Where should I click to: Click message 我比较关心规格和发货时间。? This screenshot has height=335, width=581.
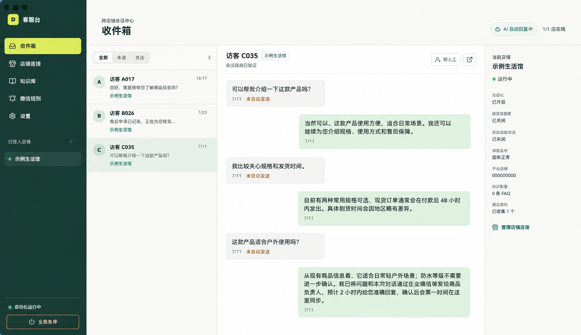tap(275, 170)
